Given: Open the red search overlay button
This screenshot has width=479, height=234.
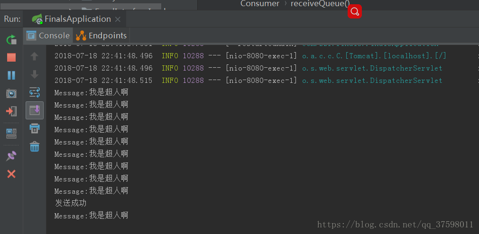Looking at the screenshot, I should click(355, 11).
